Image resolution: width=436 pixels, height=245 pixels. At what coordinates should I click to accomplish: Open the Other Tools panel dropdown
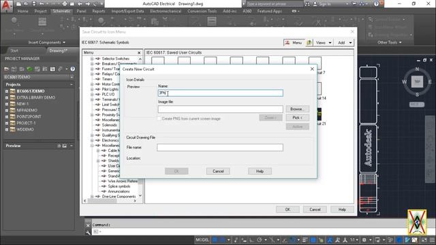point(389,42)
